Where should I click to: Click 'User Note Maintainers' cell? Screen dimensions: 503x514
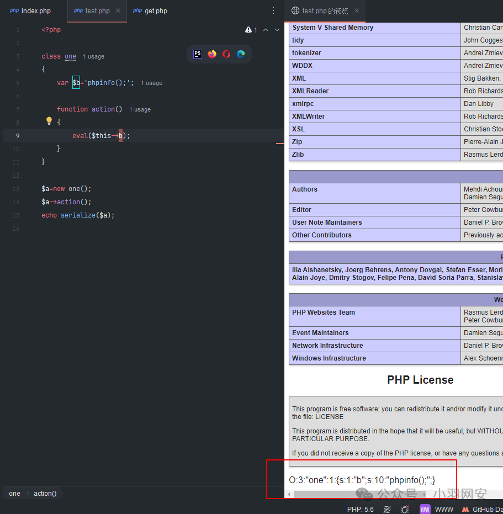pyautogui.click(x=375, y=222)
